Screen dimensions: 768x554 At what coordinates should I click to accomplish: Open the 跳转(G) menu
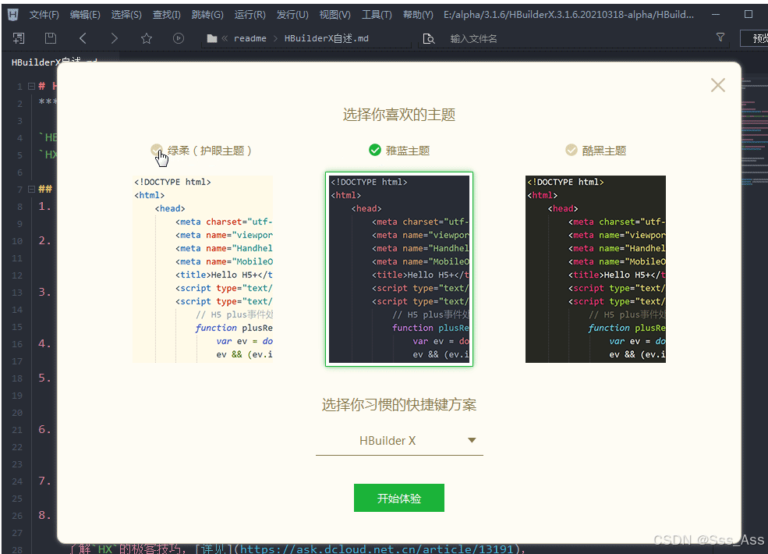(207, 15)
